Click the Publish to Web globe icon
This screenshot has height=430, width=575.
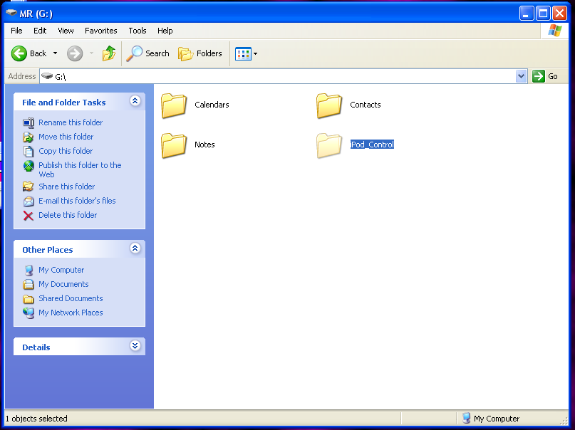pos(29,166)
